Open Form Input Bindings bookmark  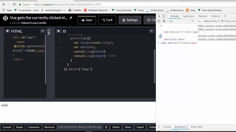(x=210, y=10)
